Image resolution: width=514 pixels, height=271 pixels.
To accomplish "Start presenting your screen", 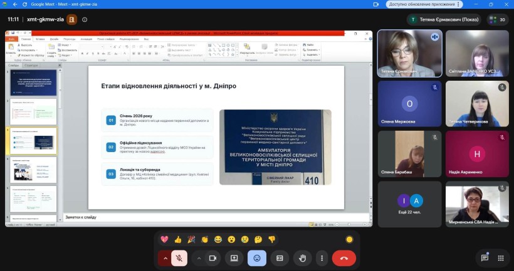I will [234, 258].
